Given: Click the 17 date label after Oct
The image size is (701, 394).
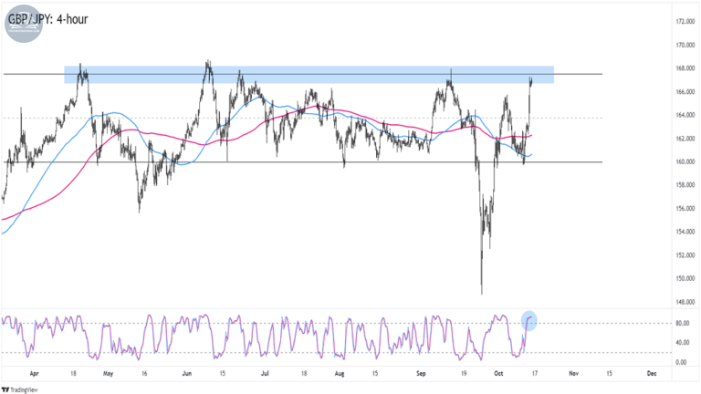Looking at the screenshot, I should point(534,373).
